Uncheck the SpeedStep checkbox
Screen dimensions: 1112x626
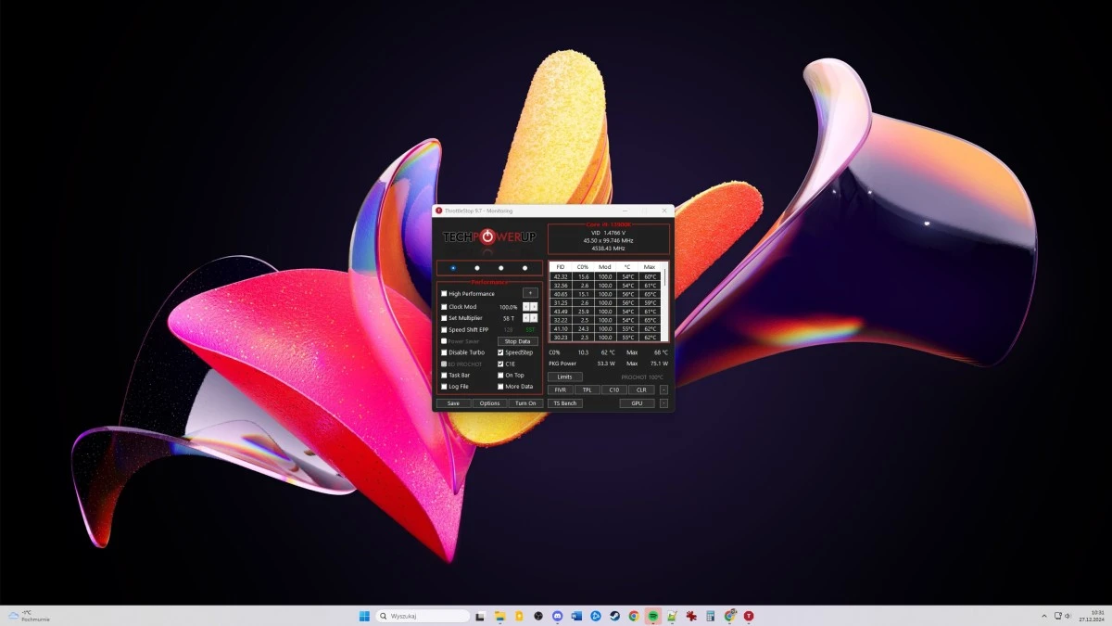click(x=500, y=352)
